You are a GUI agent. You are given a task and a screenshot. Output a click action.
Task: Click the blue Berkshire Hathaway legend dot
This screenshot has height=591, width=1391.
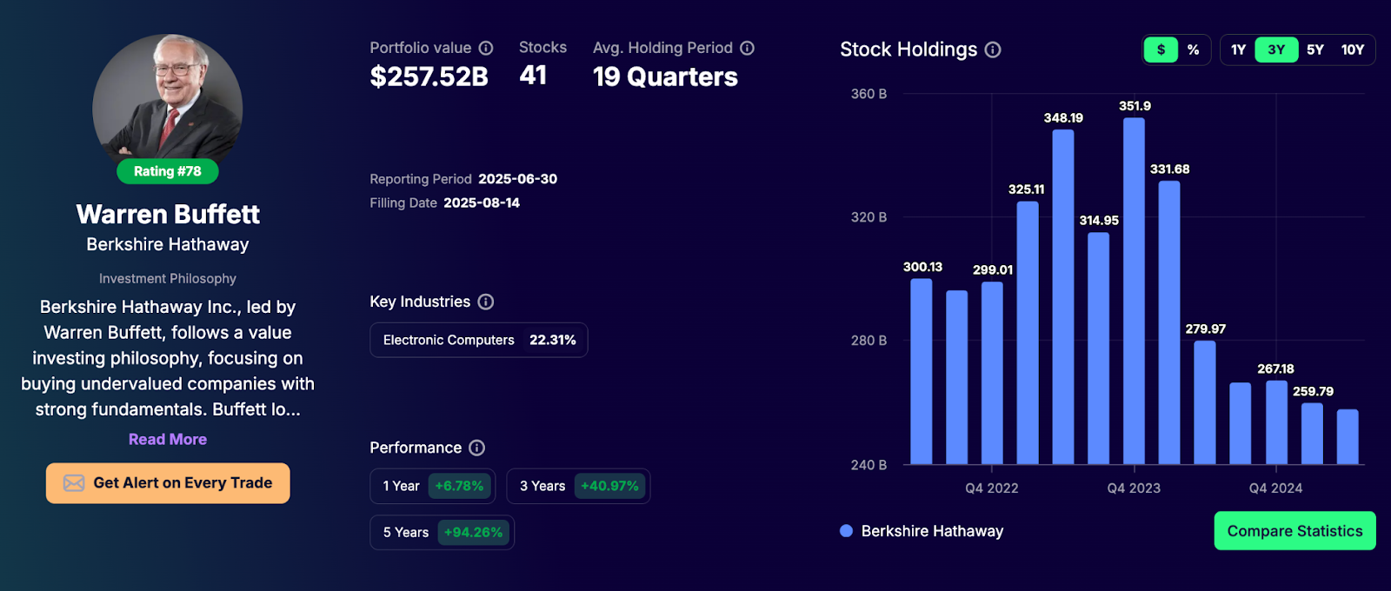click(x=846, y=531)
